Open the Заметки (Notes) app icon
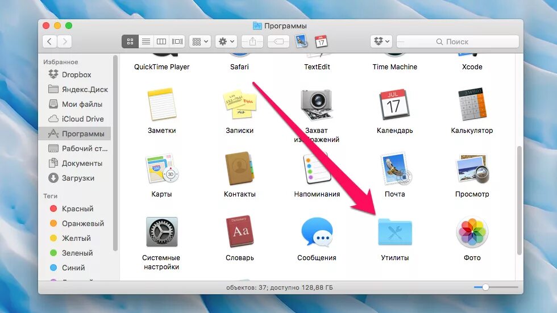Image resolution: width=557 pixels, height=313 pixels. pos(161,105)
